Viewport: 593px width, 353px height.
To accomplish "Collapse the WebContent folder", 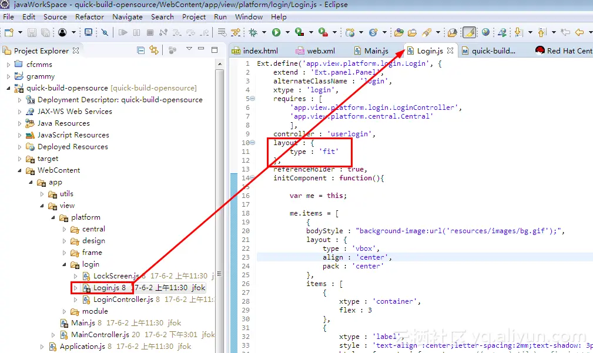I will tap(19, 170).
